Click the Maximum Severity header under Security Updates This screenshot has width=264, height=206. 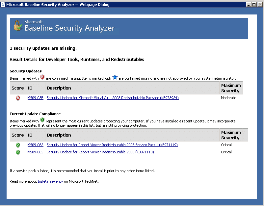click(x=231, y=88)
